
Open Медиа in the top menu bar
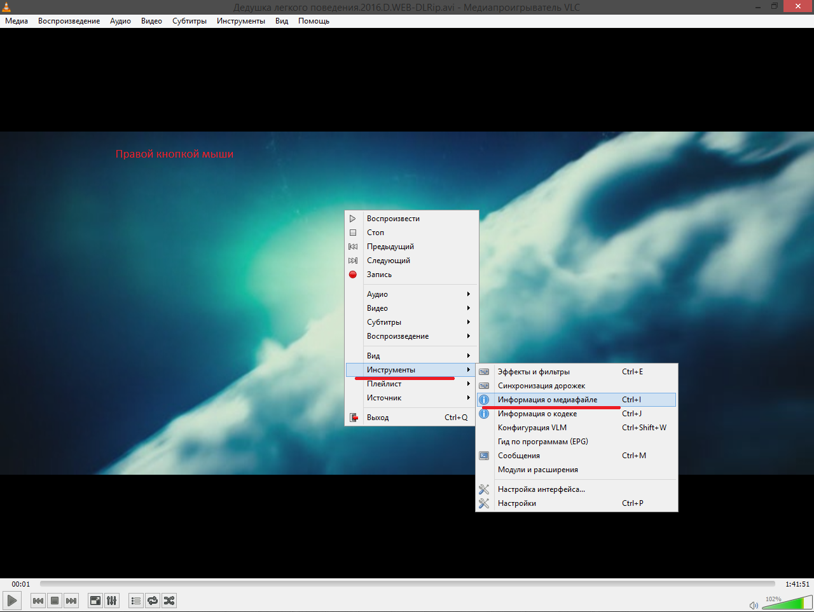point(17,21)
